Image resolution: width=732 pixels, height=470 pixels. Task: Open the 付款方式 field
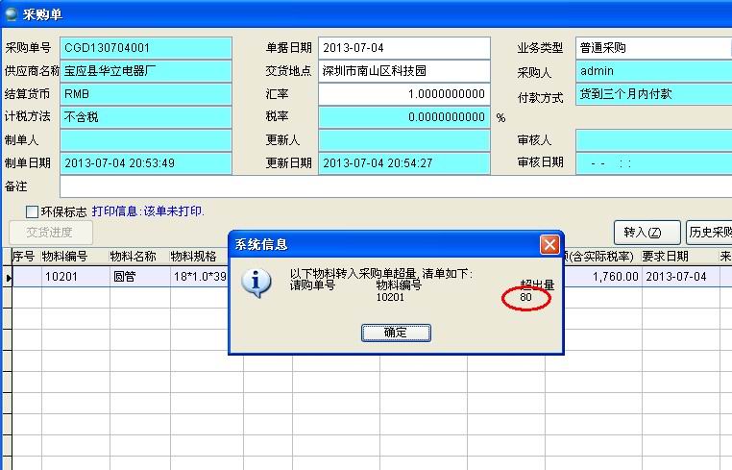tap(653, 94)
